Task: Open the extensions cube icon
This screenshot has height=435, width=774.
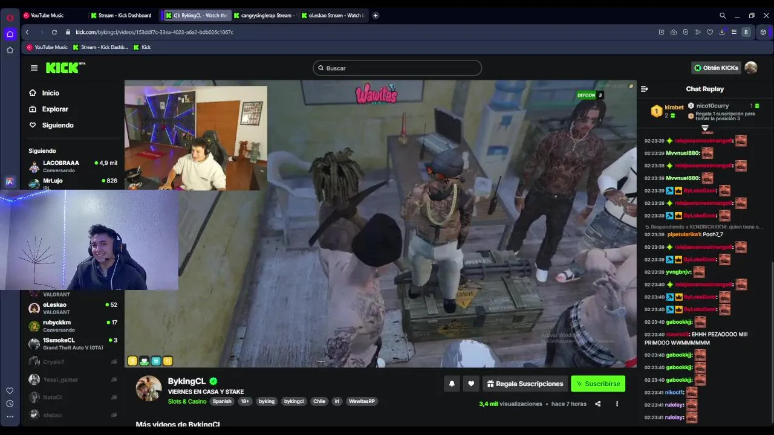Action: [763, 32]
